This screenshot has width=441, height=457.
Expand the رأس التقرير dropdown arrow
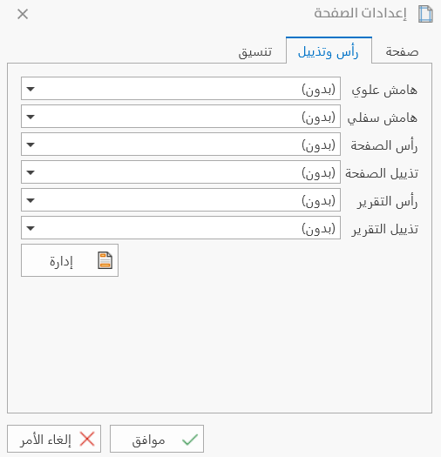click(x=31, y=200)
